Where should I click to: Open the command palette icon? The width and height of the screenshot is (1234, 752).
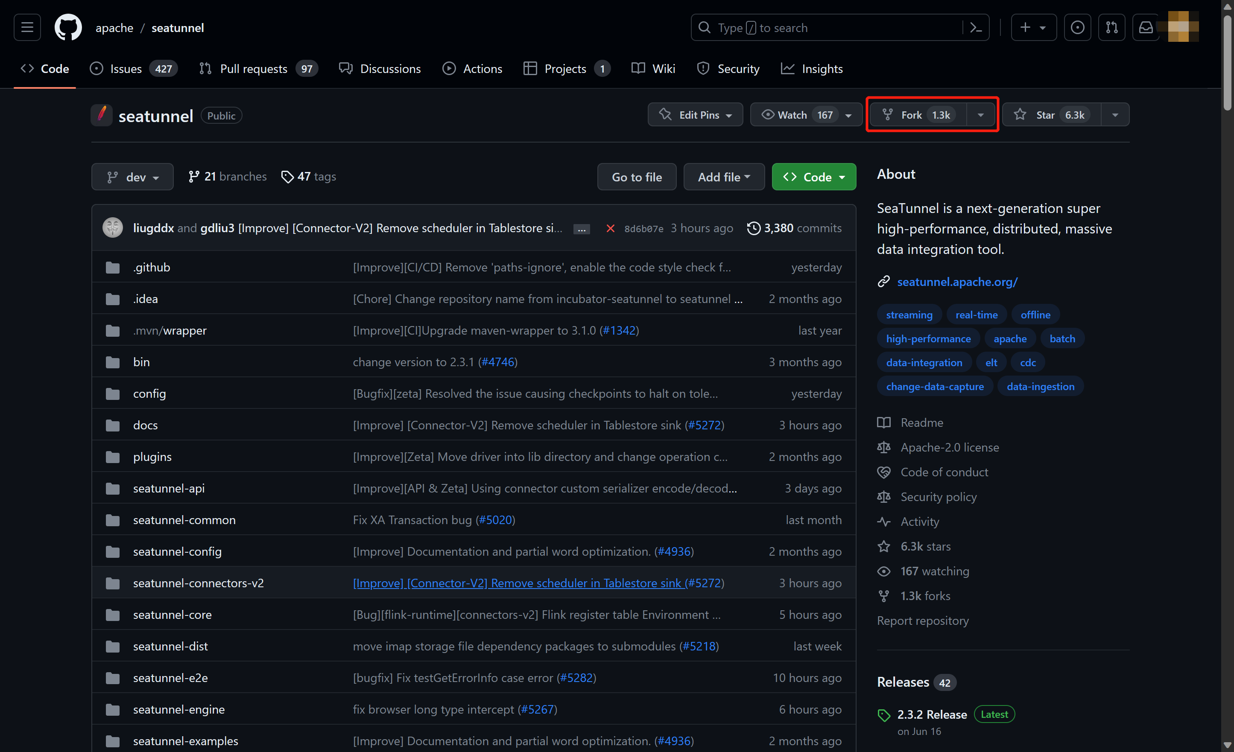(976, 28)
